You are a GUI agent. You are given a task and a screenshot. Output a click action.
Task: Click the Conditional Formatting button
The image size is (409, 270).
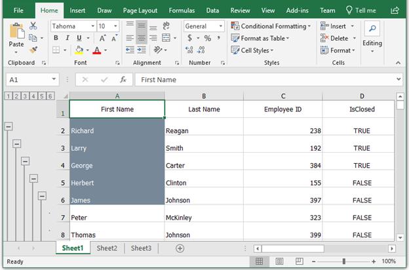point(270,26)
